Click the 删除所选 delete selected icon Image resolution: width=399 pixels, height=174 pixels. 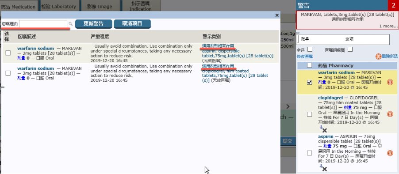pyautogui.click(x=378, y=57)
